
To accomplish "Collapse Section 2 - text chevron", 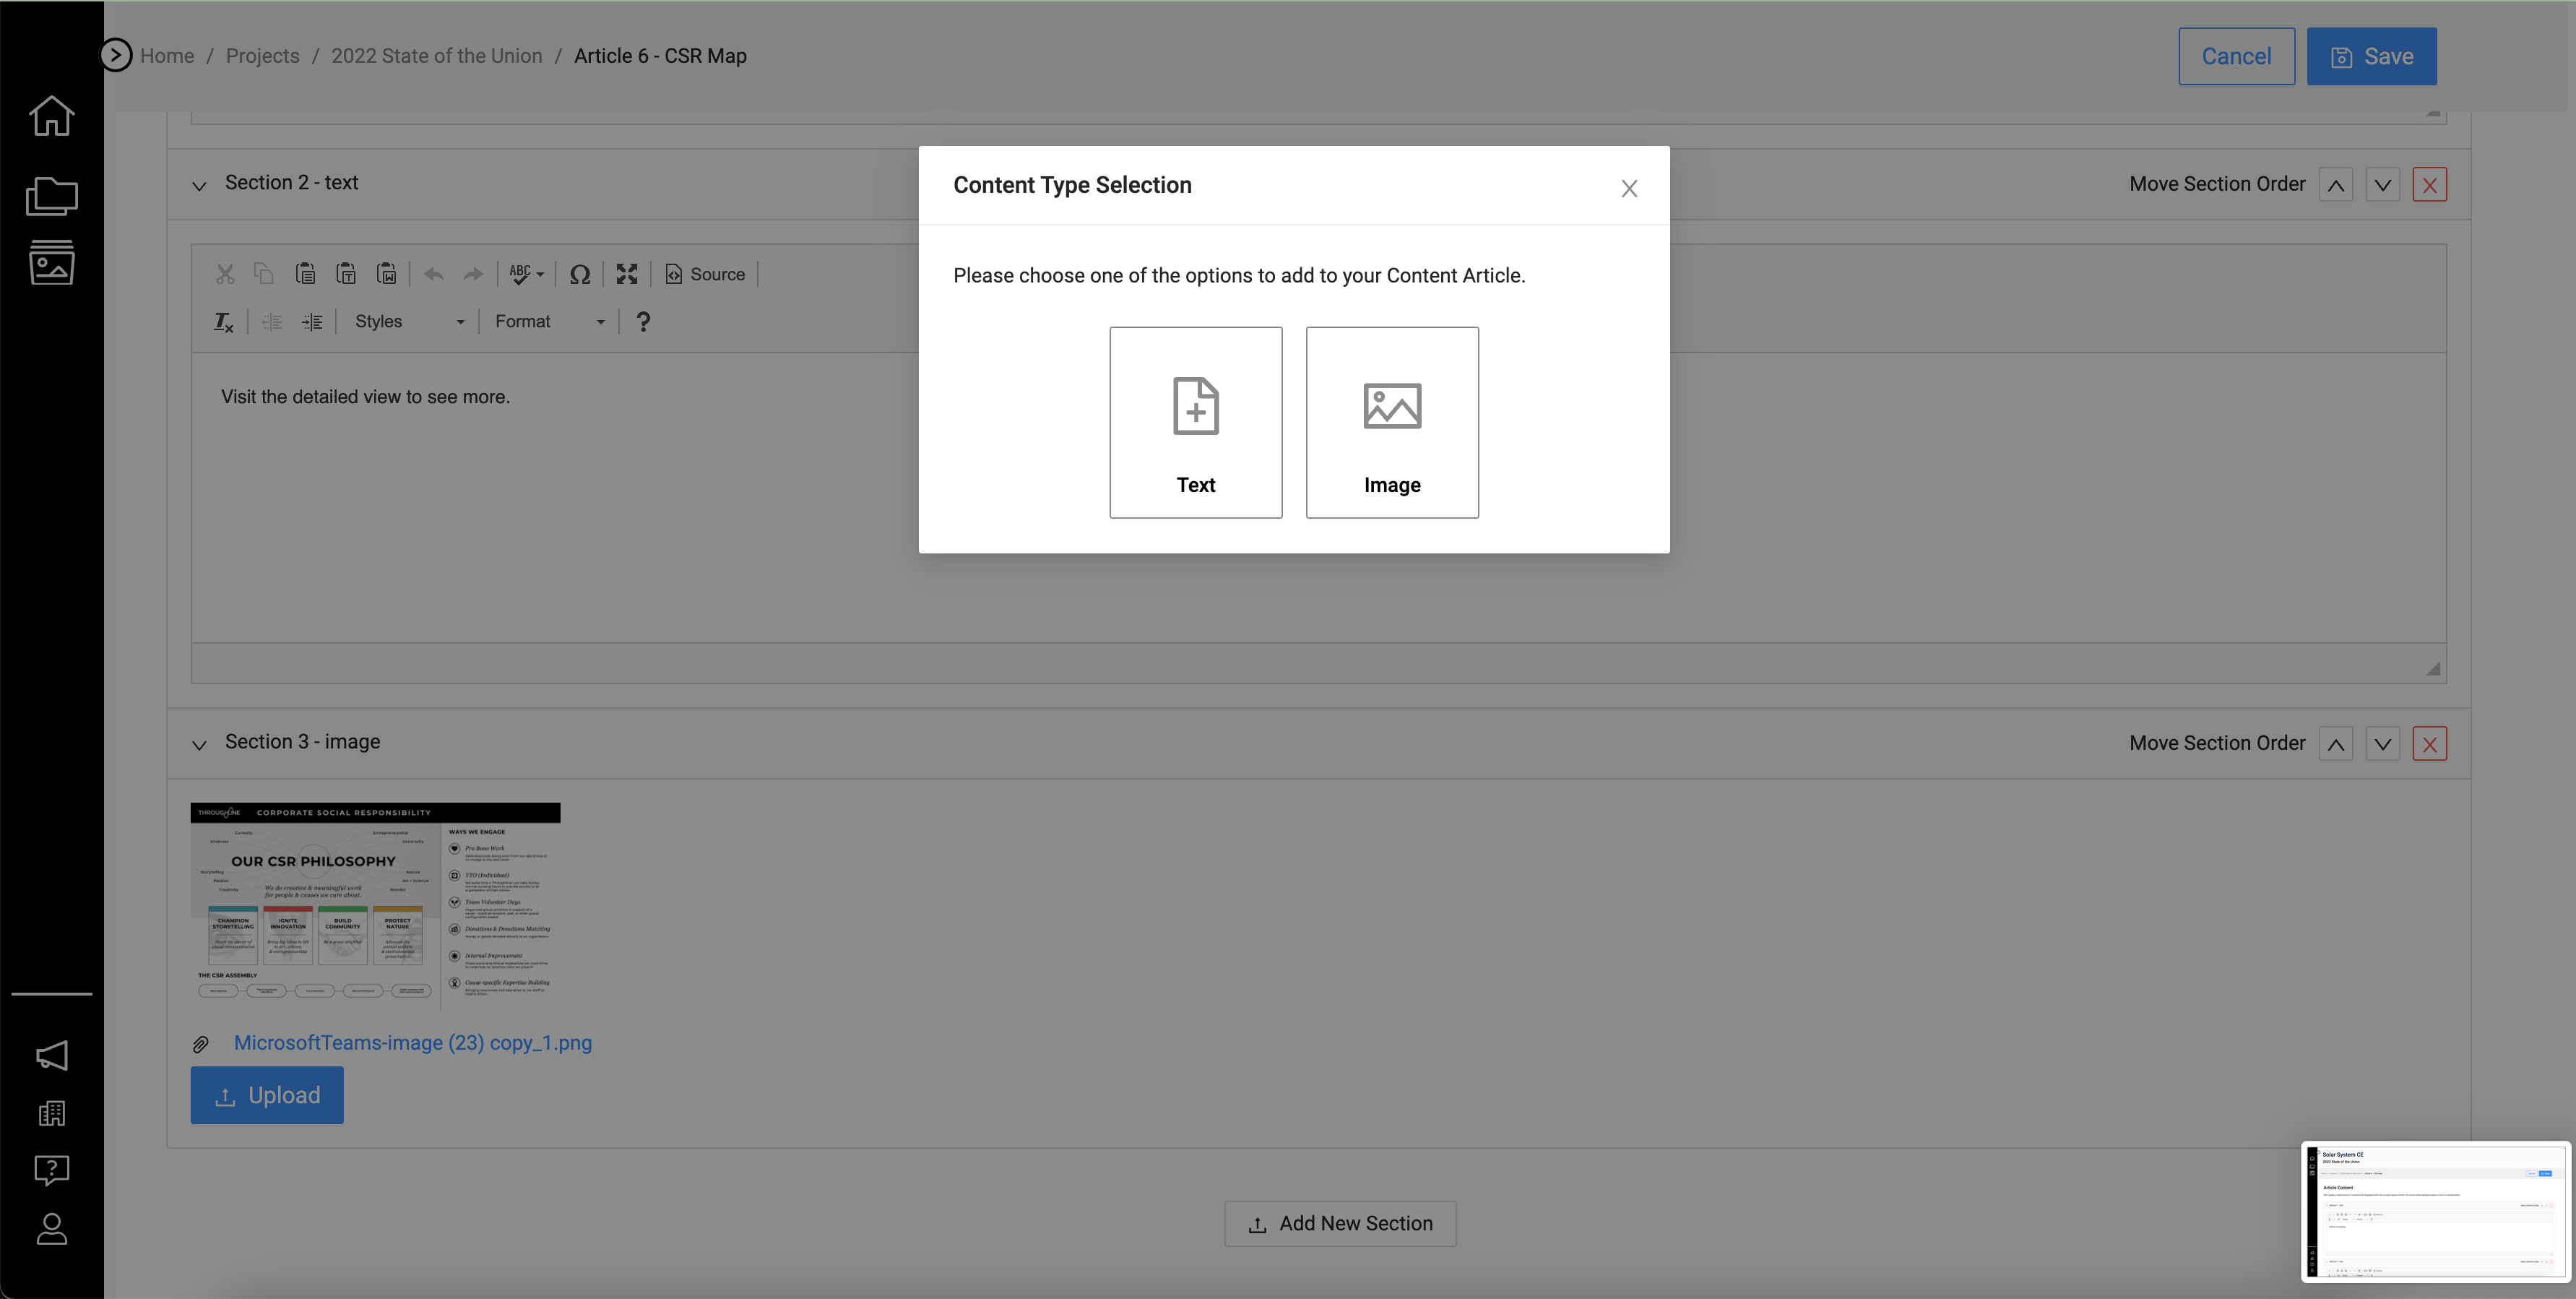I will [199, 186].
